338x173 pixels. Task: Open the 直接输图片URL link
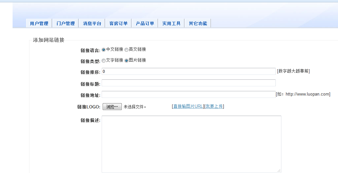click(x=188, y=106)
